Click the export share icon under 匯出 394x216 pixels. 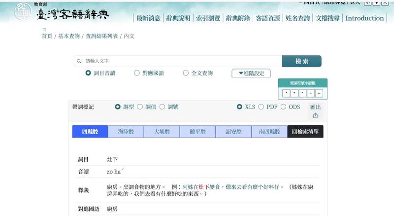pos(315,115)
